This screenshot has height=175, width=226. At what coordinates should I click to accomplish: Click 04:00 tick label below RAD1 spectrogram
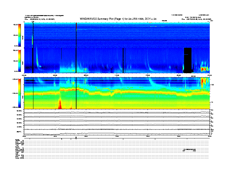(x=55, y=75)
